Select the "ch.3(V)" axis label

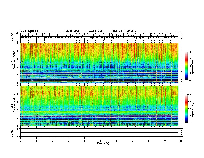pos(12,132)
